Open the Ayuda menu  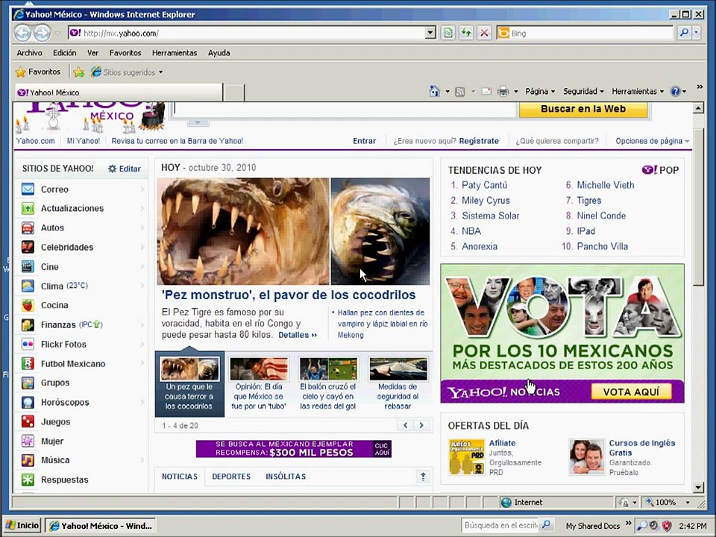tap(219, 53)
